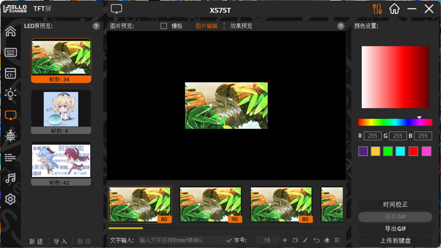This screenshot has height=248, width=441.
Task: Click the 时间校正 button
Action: pyautogui.click(x=395, y=204)
